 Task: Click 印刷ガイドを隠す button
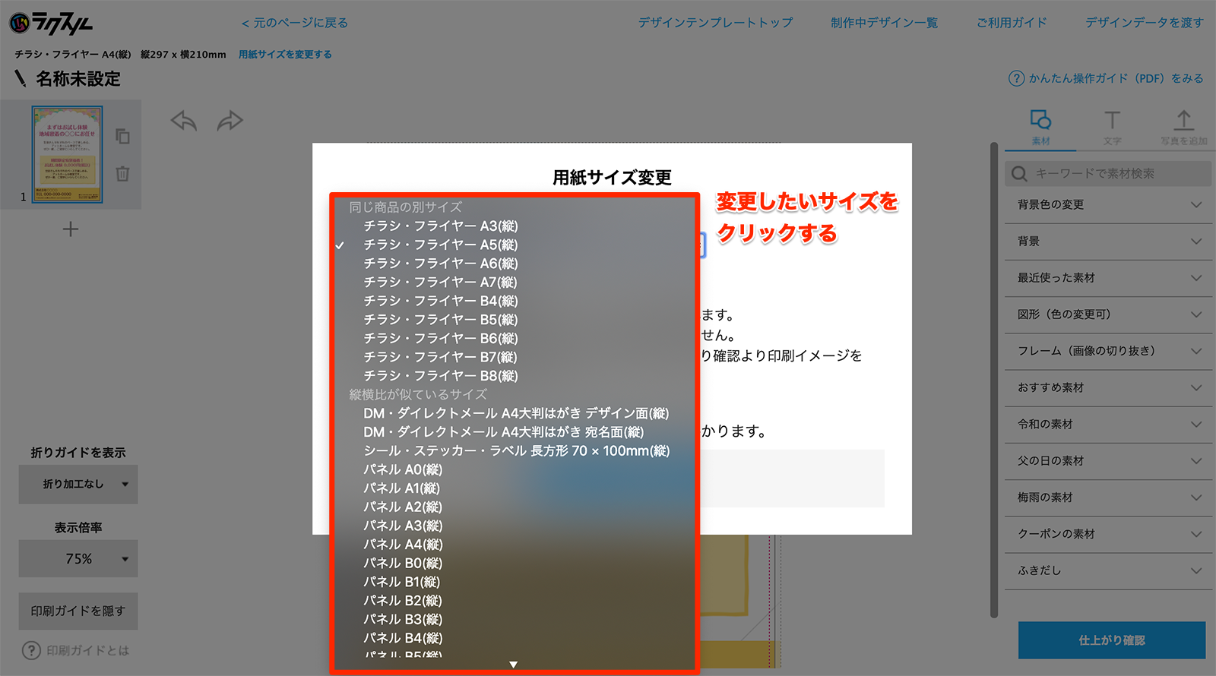point(78,611)
